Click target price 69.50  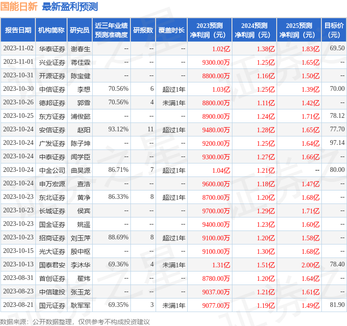pos(337,48)
